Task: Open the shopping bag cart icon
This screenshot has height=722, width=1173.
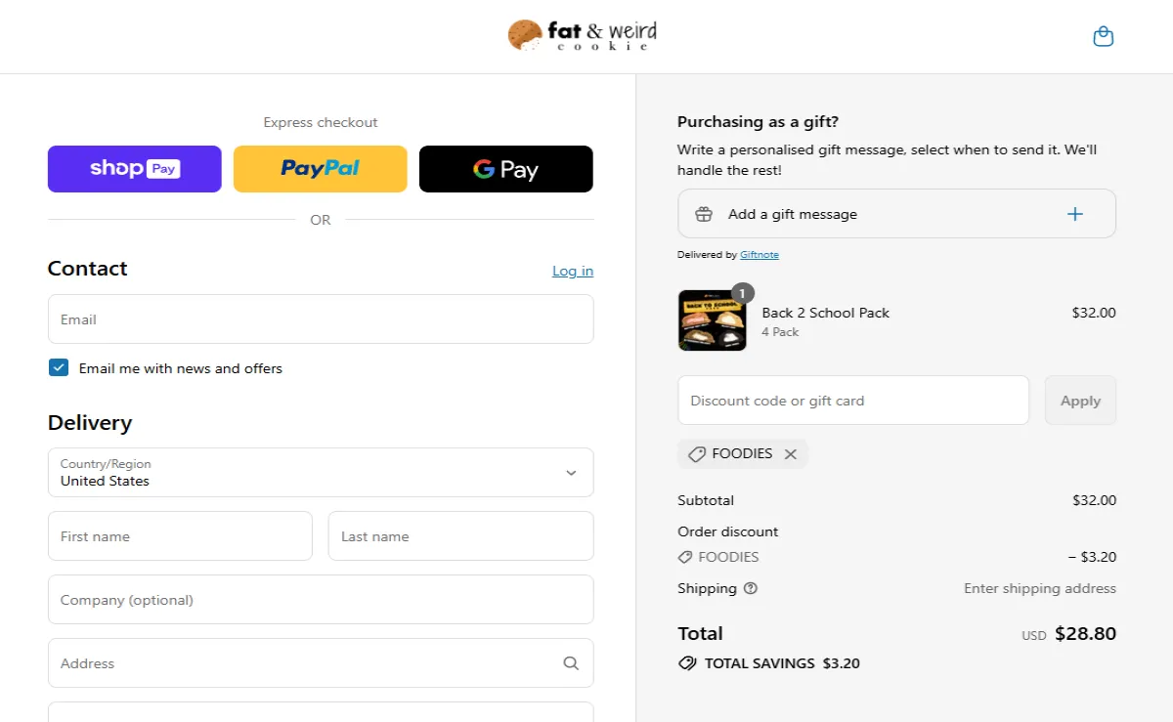Action: coord(1103,35)
